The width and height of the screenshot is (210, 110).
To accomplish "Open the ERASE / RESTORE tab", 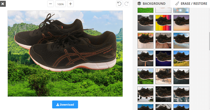I will (x=191, y=4).
